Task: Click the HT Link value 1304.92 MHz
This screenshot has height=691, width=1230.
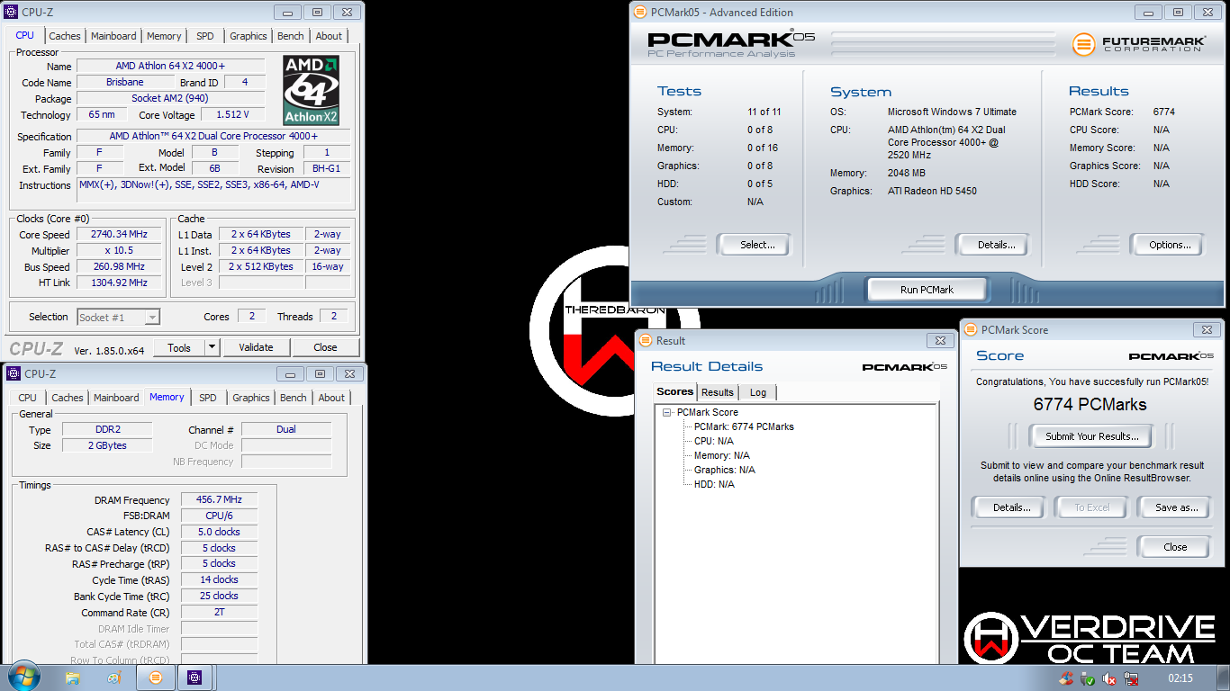Action: [x=119, y=283]
